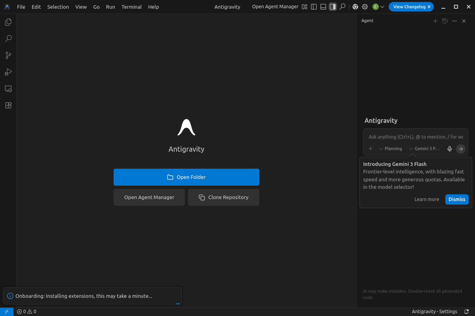475x316 pixels.
Task: Click the microphone icon for voice input
Action: tap(449, 149)
